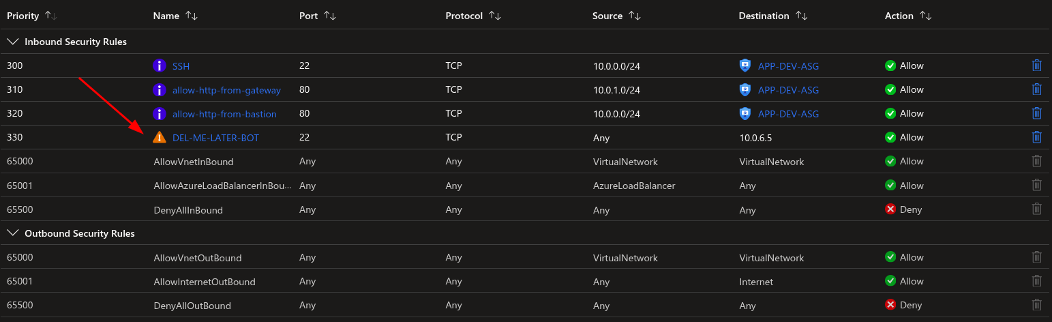Click the orange warning icon beside DEL-ME-LATER-BOT
1052x322 pixels.
pos(159,137)
